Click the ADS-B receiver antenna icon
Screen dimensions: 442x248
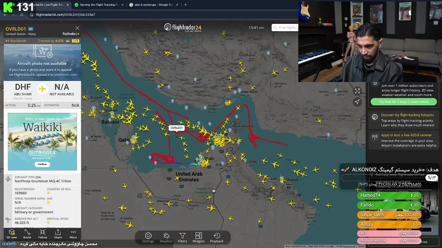point(375,137)
